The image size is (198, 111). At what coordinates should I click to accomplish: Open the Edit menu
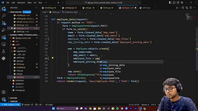[x=13, y=2]
